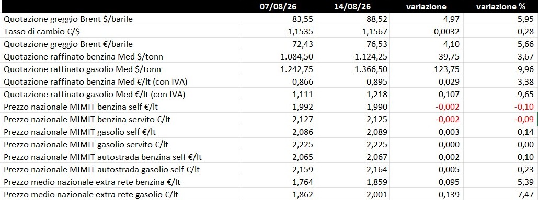
Task: Select the autostrada gasolio self value 2,164
Action: pyautogui.click(x=352, y=170)
